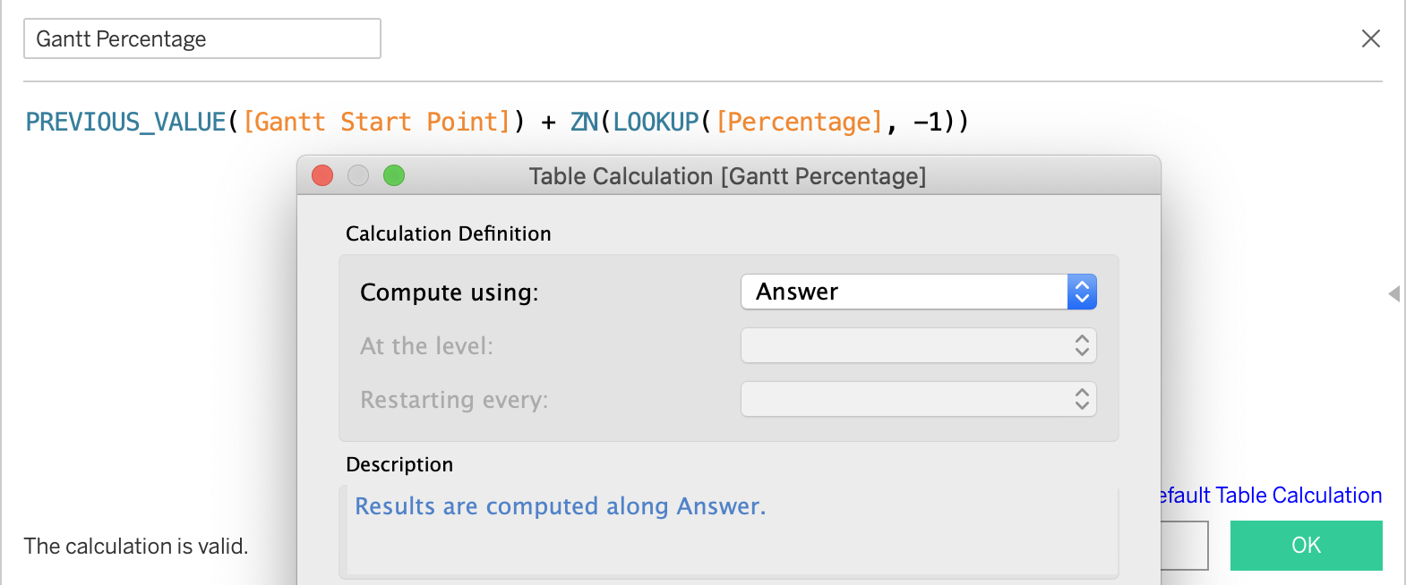This screenshot has width=1406, height=585.
Task: Click the [Percentage] field in the formula
Action: [x=799, y=122]
